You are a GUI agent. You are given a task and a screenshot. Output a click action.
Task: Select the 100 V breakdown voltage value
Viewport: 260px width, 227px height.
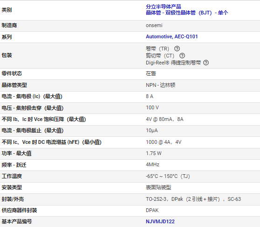tap(152, 108)
